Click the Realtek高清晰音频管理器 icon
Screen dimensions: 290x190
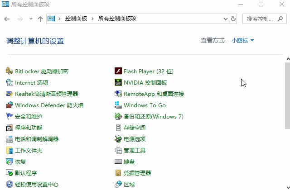10,94
